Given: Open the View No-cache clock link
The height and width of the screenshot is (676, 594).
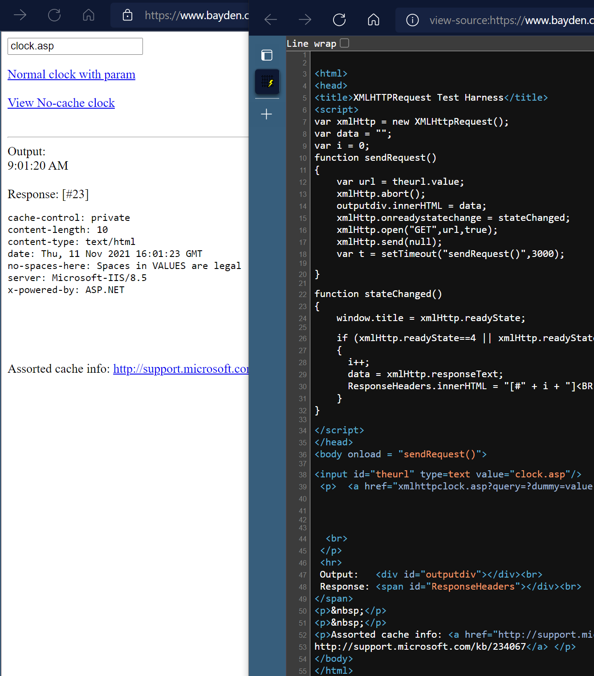Looking at the screenshot, I should (61, 103).
